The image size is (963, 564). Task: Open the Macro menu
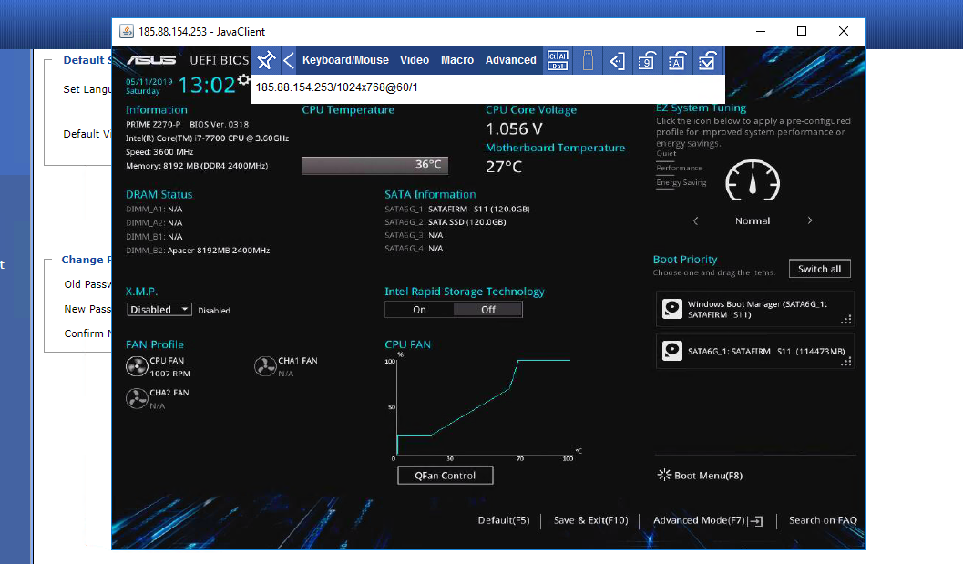pyautogui.click(x=457, y=60)
